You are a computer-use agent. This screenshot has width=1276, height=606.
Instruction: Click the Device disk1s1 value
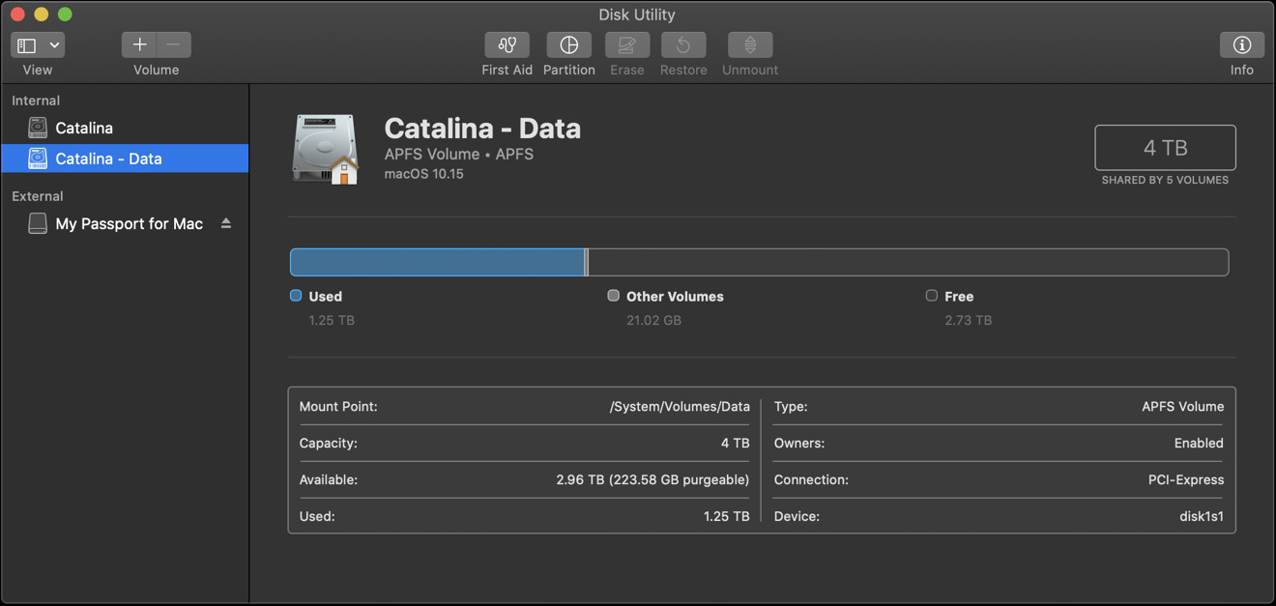coord(1202,516)
